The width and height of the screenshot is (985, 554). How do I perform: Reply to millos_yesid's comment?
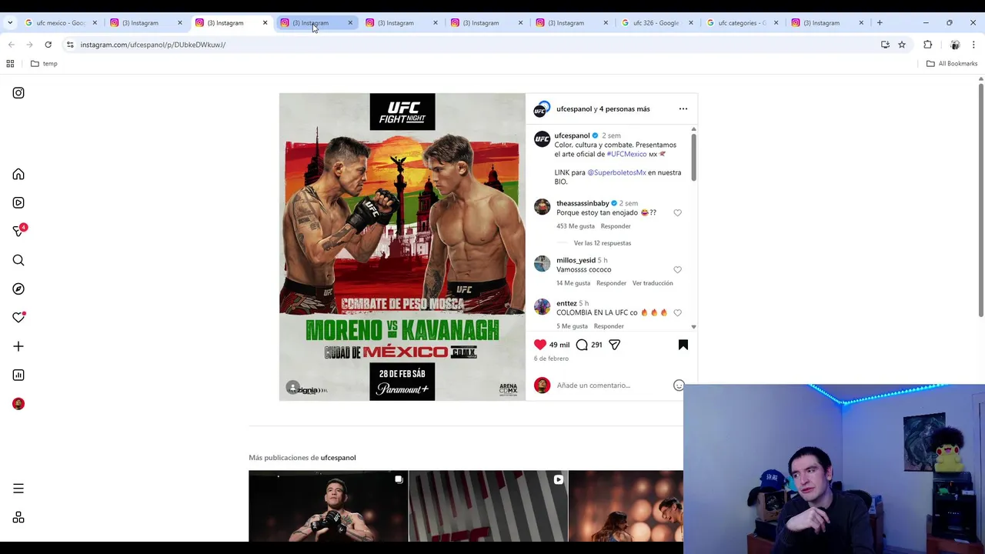(611, 283)
